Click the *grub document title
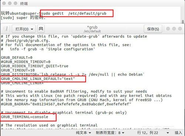 pos(92,27)
